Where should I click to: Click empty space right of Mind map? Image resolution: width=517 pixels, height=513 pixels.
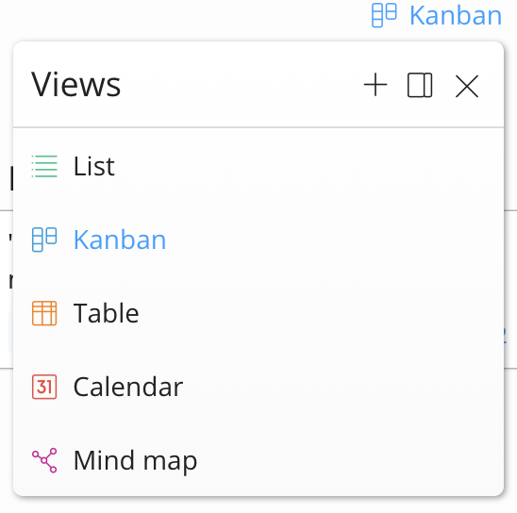coord(349,460)
